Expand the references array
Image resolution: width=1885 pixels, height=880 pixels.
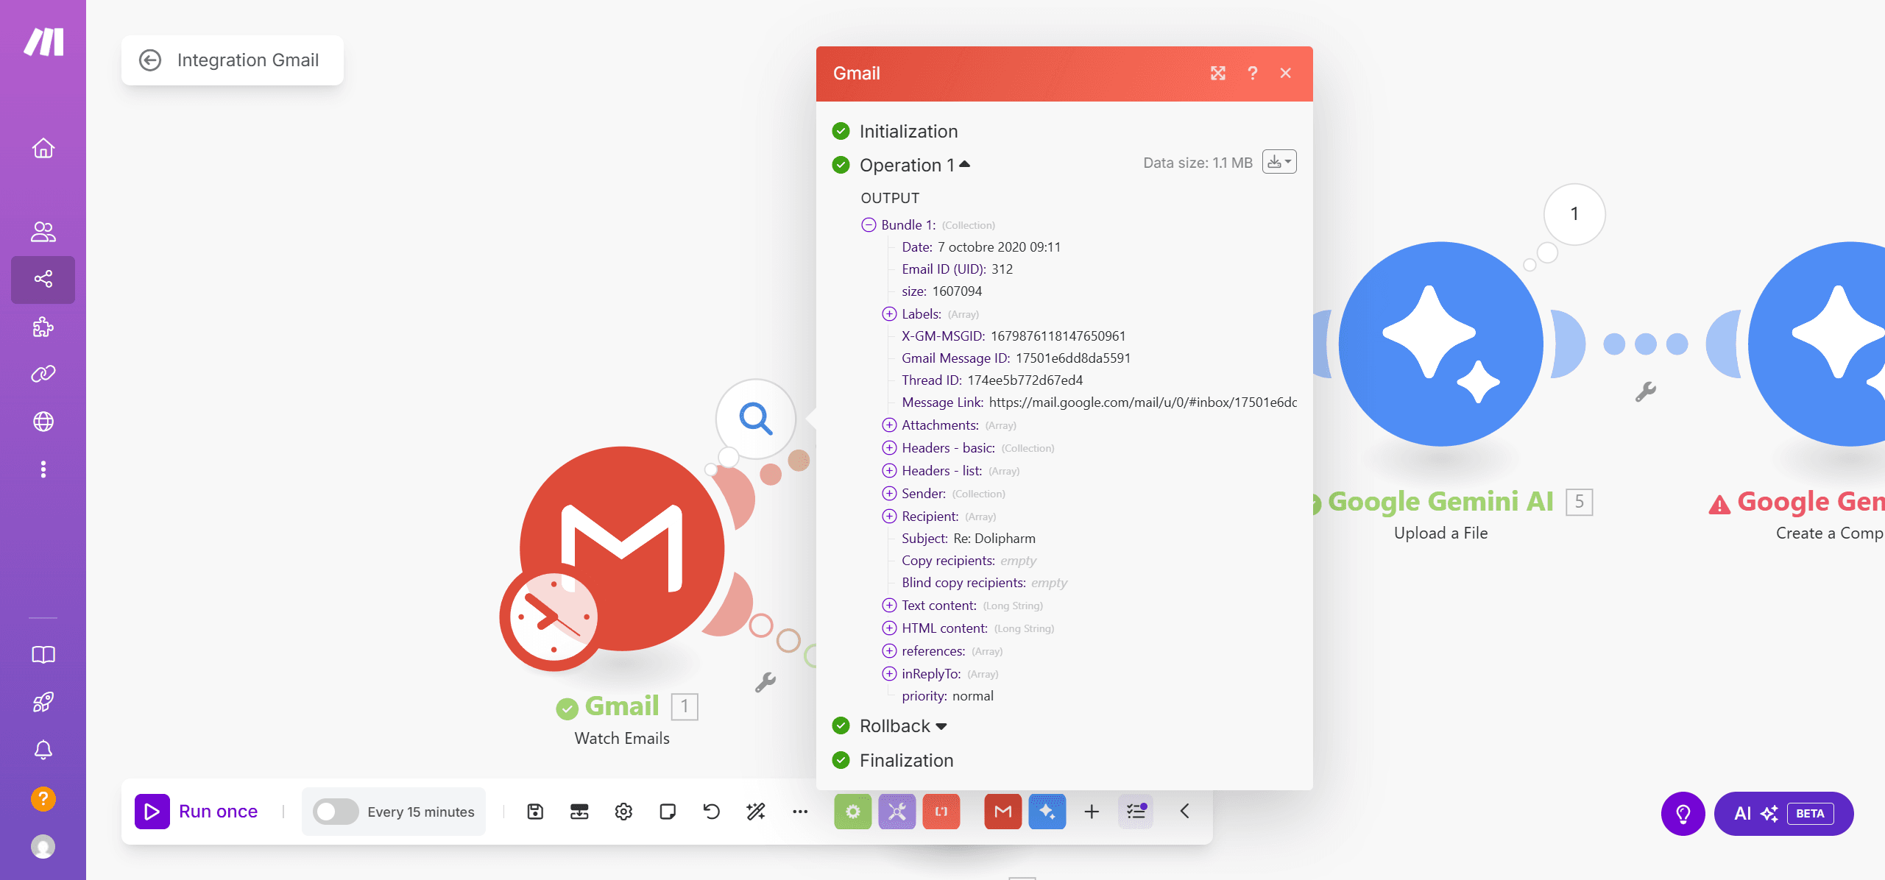pos(890,651)
